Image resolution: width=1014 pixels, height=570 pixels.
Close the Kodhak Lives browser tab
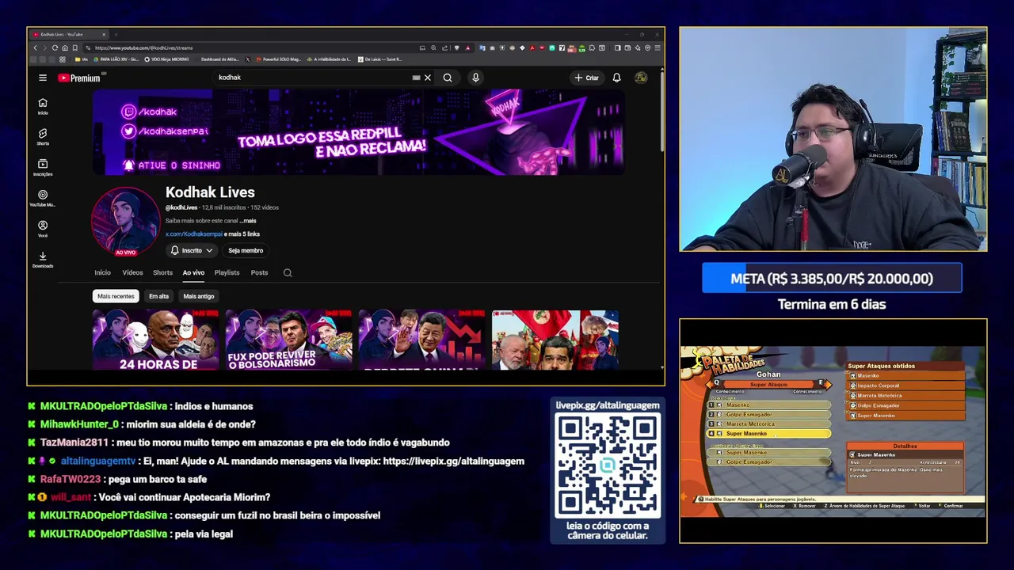[x=103, y=34]
